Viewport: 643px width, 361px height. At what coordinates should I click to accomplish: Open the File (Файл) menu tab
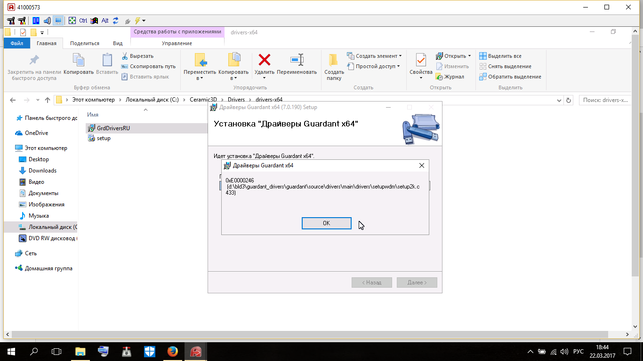(x=17, y=43)
